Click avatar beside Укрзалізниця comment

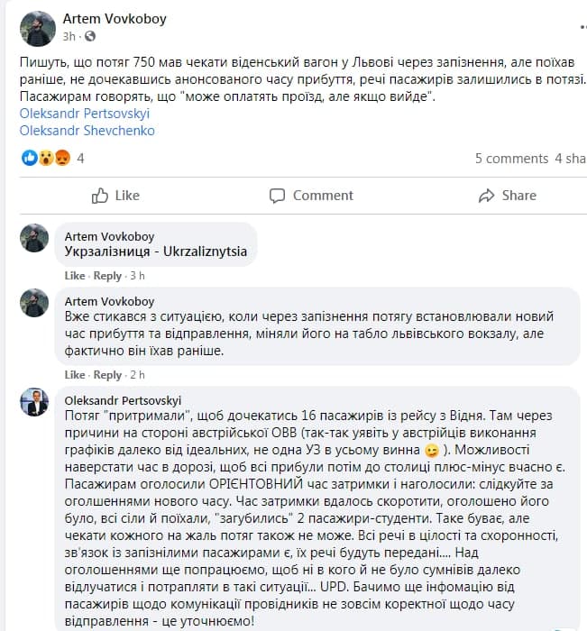pyautogui.click(x=34, y=238)
